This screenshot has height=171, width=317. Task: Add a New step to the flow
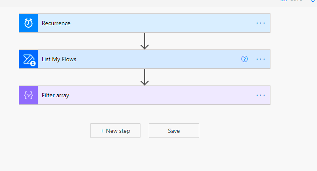coord(115,131)
